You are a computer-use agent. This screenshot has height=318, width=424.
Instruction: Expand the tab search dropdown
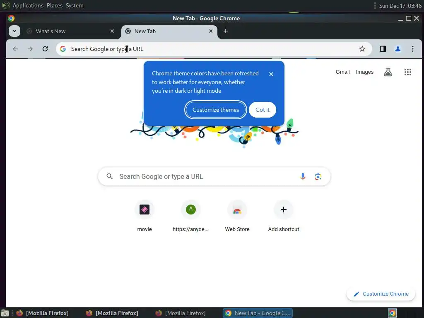coord(14,31)
